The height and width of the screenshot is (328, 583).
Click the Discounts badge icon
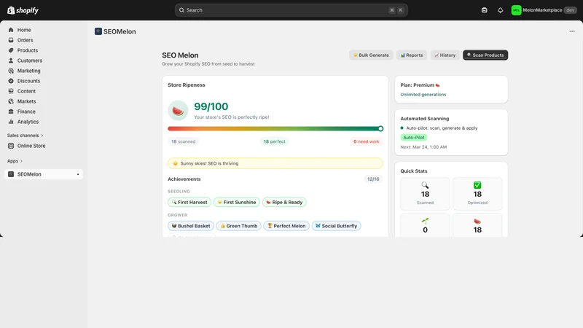tap(11, 81)
